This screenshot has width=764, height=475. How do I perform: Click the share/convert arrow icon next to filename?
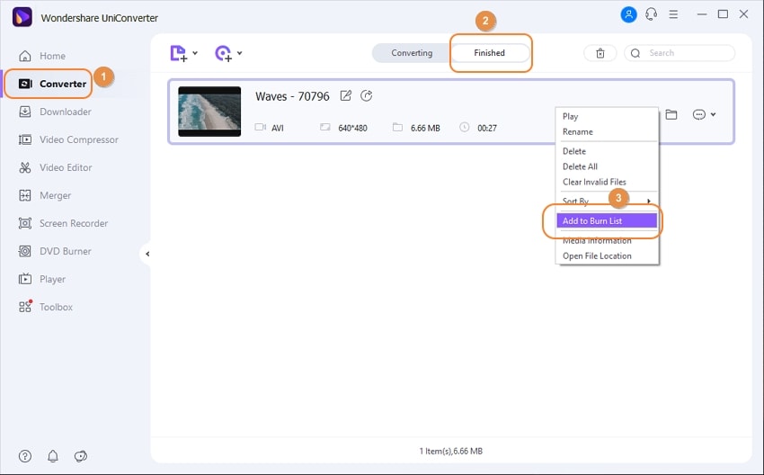pyautogui.click(x=367, y=95)
